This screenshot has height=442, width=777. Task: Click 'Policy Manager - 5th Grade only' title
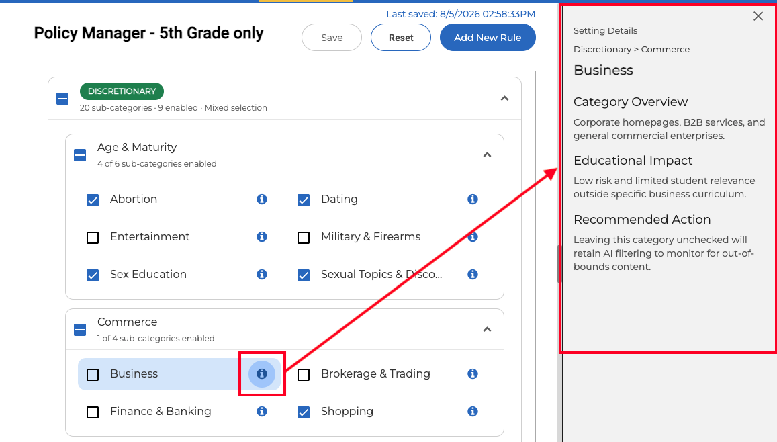[x=148, y=33]
